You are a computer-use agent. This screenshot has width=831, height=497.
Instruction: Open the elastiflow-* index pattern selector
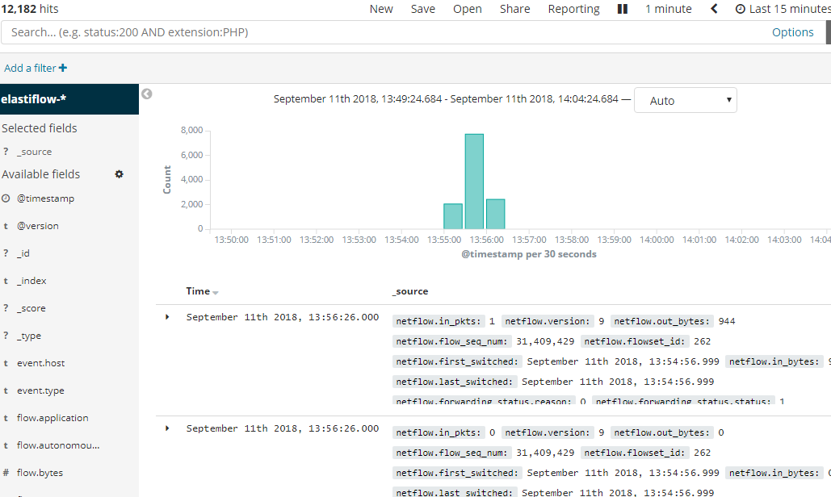[69, 99]
